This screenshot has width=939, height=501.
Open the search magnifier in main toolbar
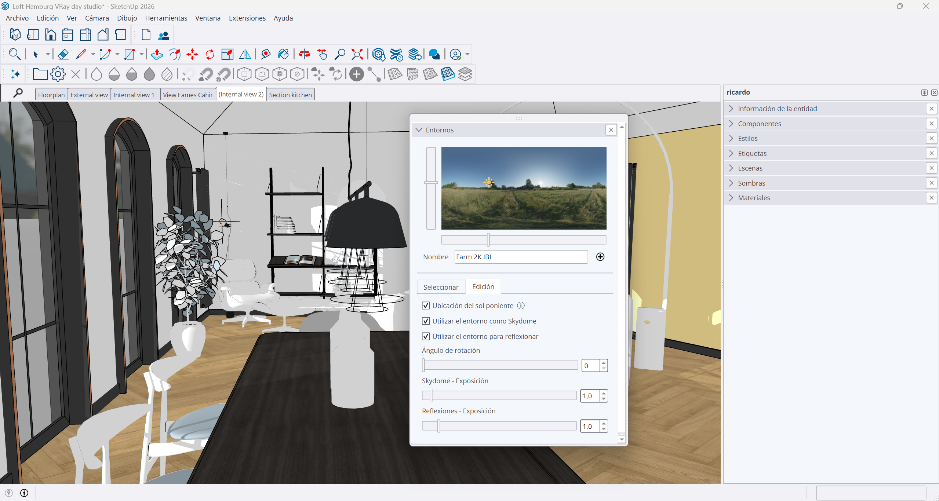pos(14,54)
